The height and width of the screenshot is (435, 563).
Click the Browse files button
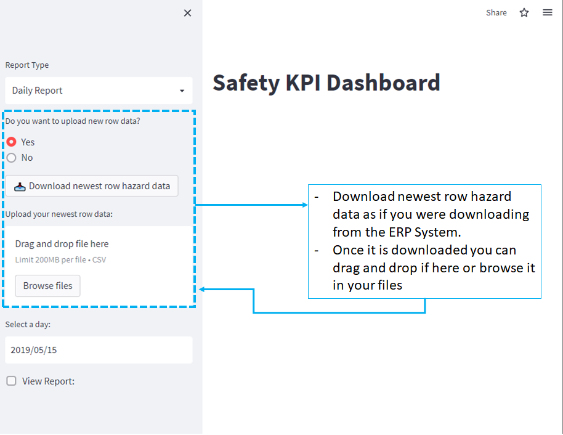[47, 285]
